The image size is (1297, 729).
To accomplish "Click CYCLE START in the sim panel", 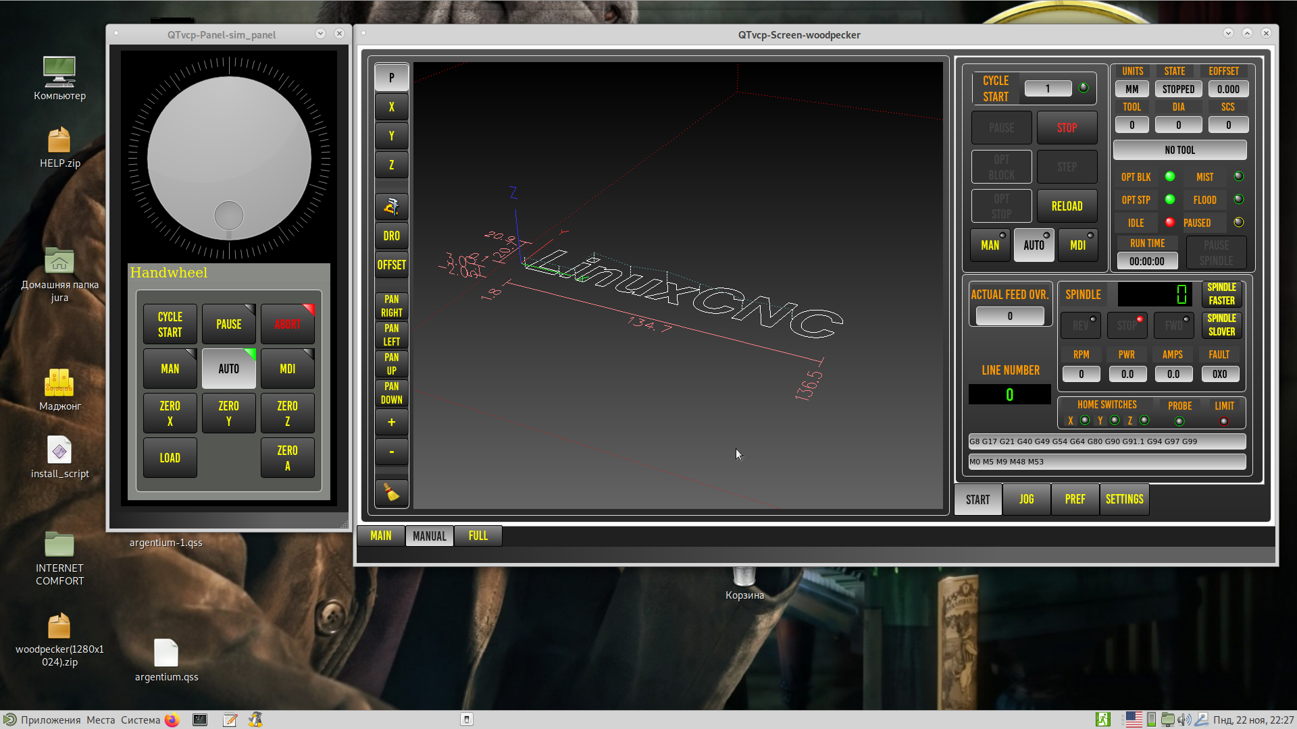I will (170, 324).
